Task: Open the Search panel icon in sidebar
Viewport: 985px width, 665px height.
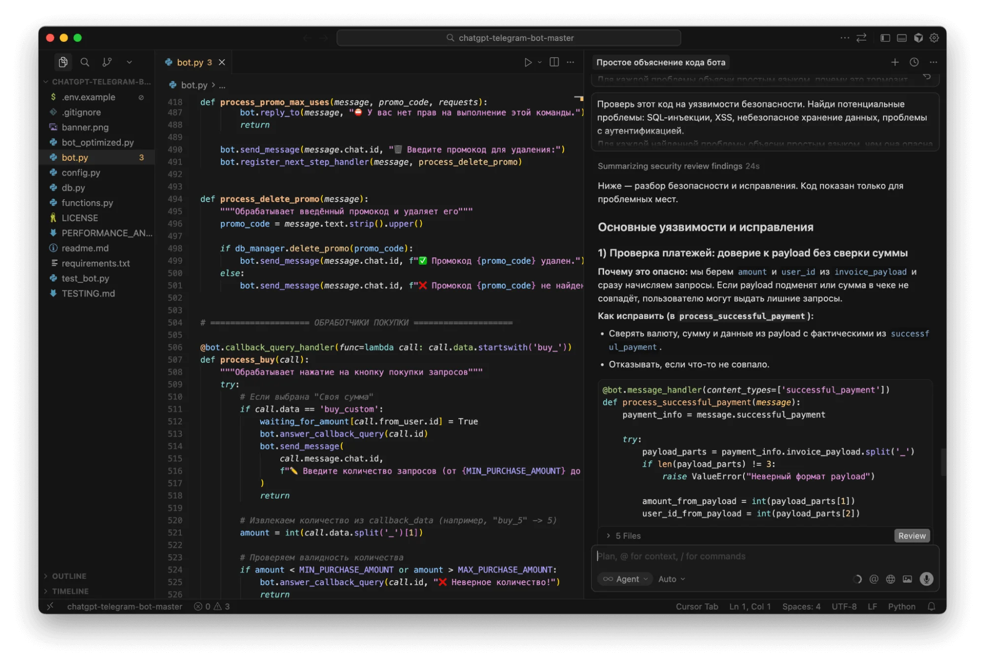Action: click(x=85, y=62)
